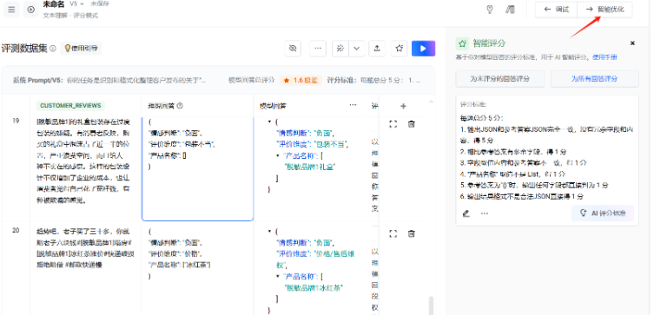This screenshot has height=315, width=654.
Task: Click the green star 智能评分 panel icon
Action: point(462,43)
